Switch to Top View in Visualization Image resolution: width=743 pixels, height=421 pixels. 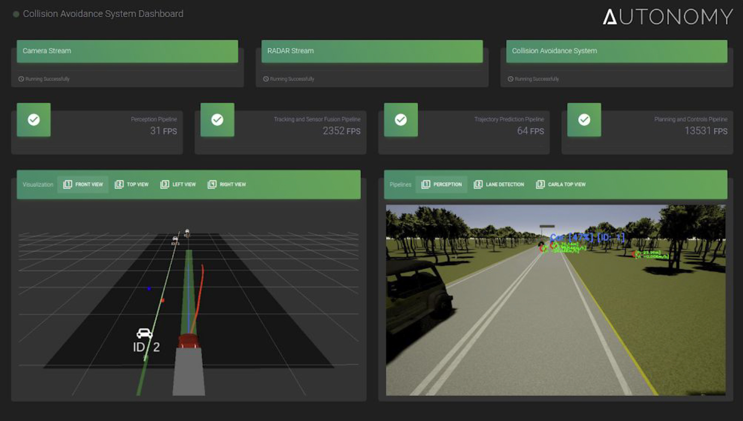pyautogui.click(x=131, y=184)
